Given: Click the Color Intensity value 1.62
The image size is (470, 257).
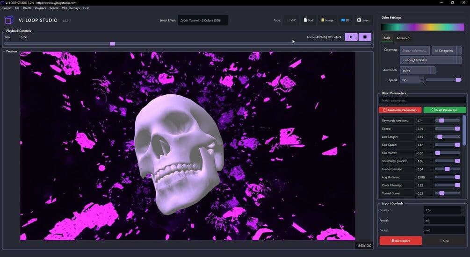Looking at the screenshot, I should pyautogui.click(x=424, y=186).
